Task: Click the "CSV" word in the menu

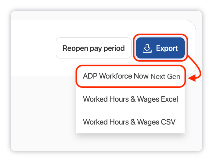Action: [168, 122]
